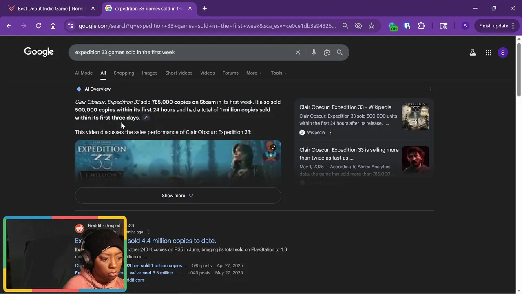The width and height of the screenshot is (522, 294).
Task: Click the Chrome address bar URL
Action: coord(207,26)
